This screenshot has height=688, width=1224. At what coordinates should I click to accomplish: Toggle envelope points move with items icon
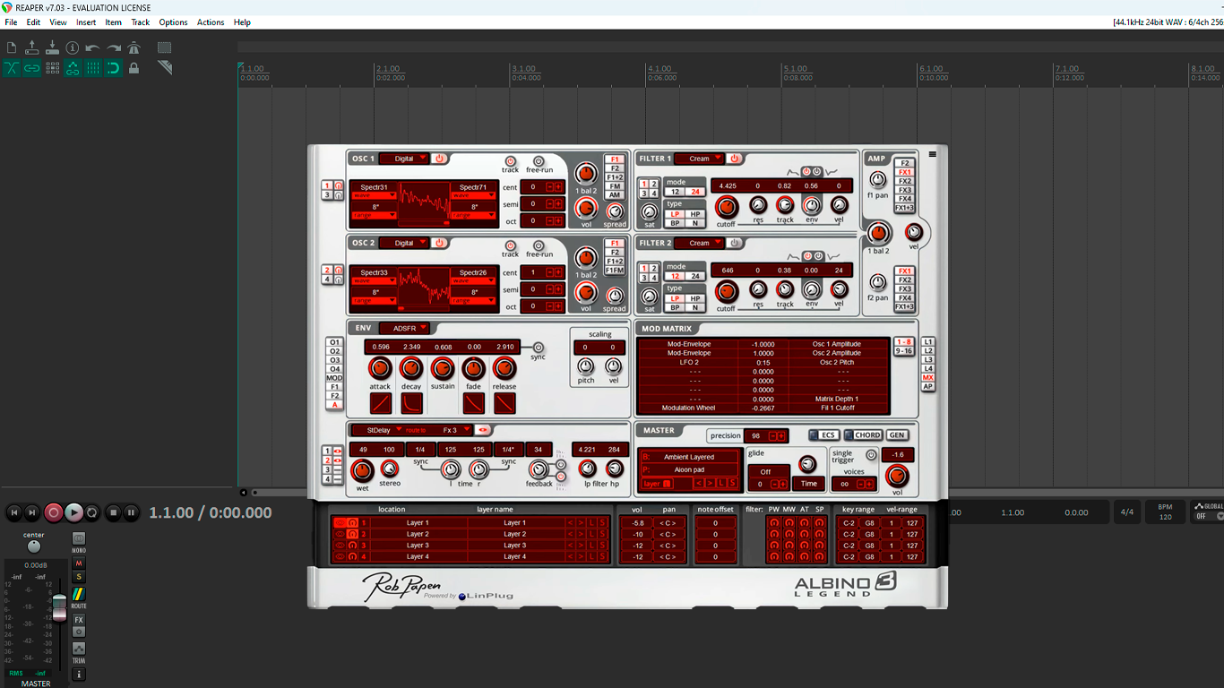click(73, 68)
